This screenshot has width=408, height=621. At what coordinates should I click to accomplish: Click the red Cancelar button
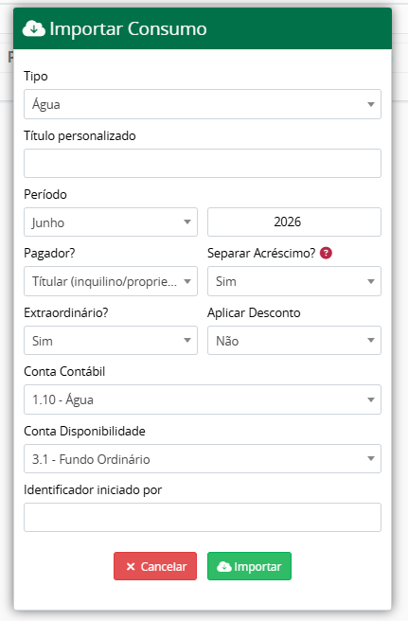(155, 566)
